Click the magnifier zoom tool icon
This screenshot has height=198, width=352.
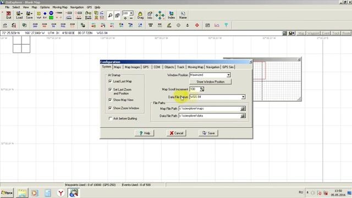coord(110,15)
